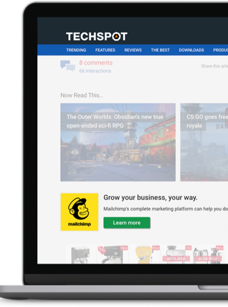Go to the Reviews section
The image size is (228, 307).
click(x=133, y=50)
